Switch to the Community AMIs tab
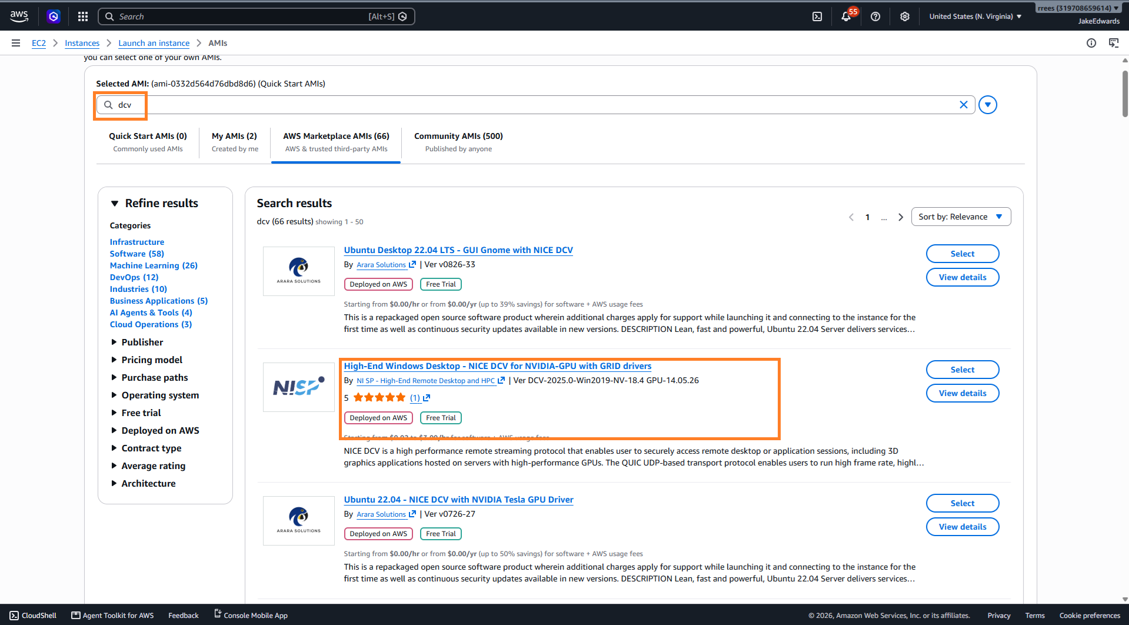 point(458,142)
